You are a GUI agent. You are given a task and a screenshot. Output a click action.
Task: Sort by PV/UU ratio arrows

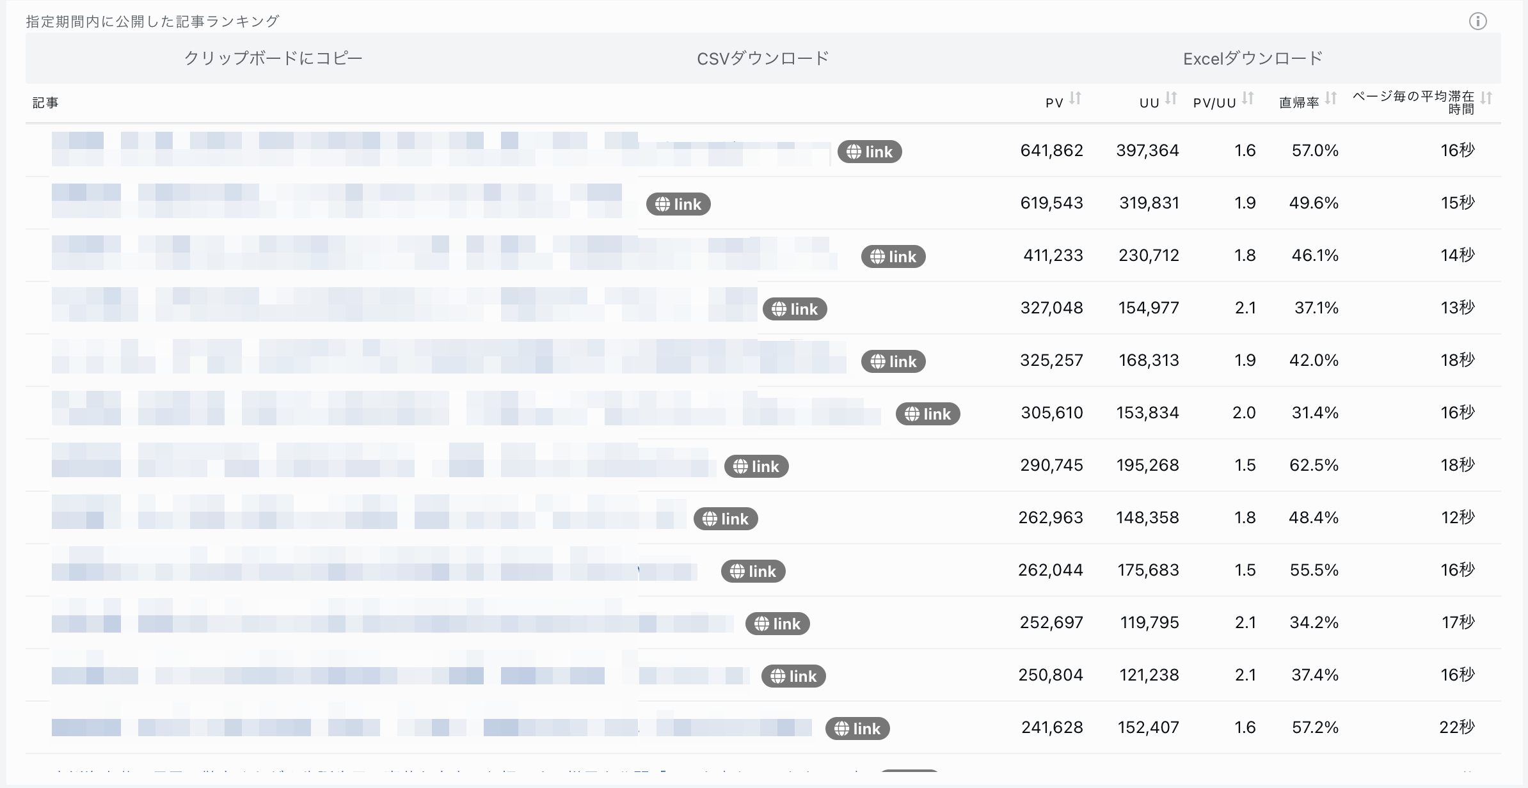[1248, 98]
